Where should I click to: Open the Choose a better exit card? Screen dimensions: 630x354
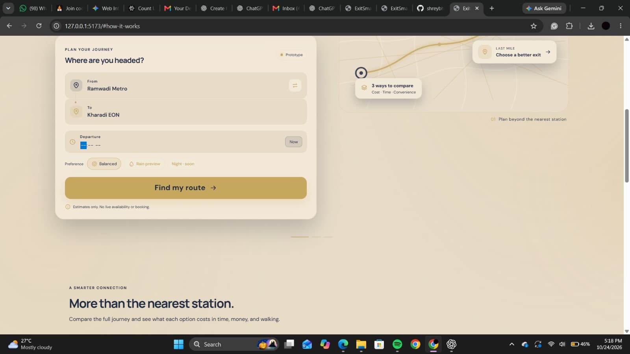click(x=514, y=52)
